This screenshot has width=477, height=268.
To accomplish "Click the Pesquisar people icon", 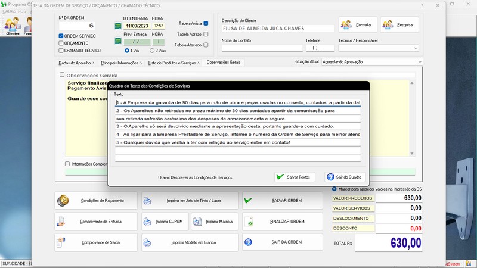I will click(x=388, y=24).
